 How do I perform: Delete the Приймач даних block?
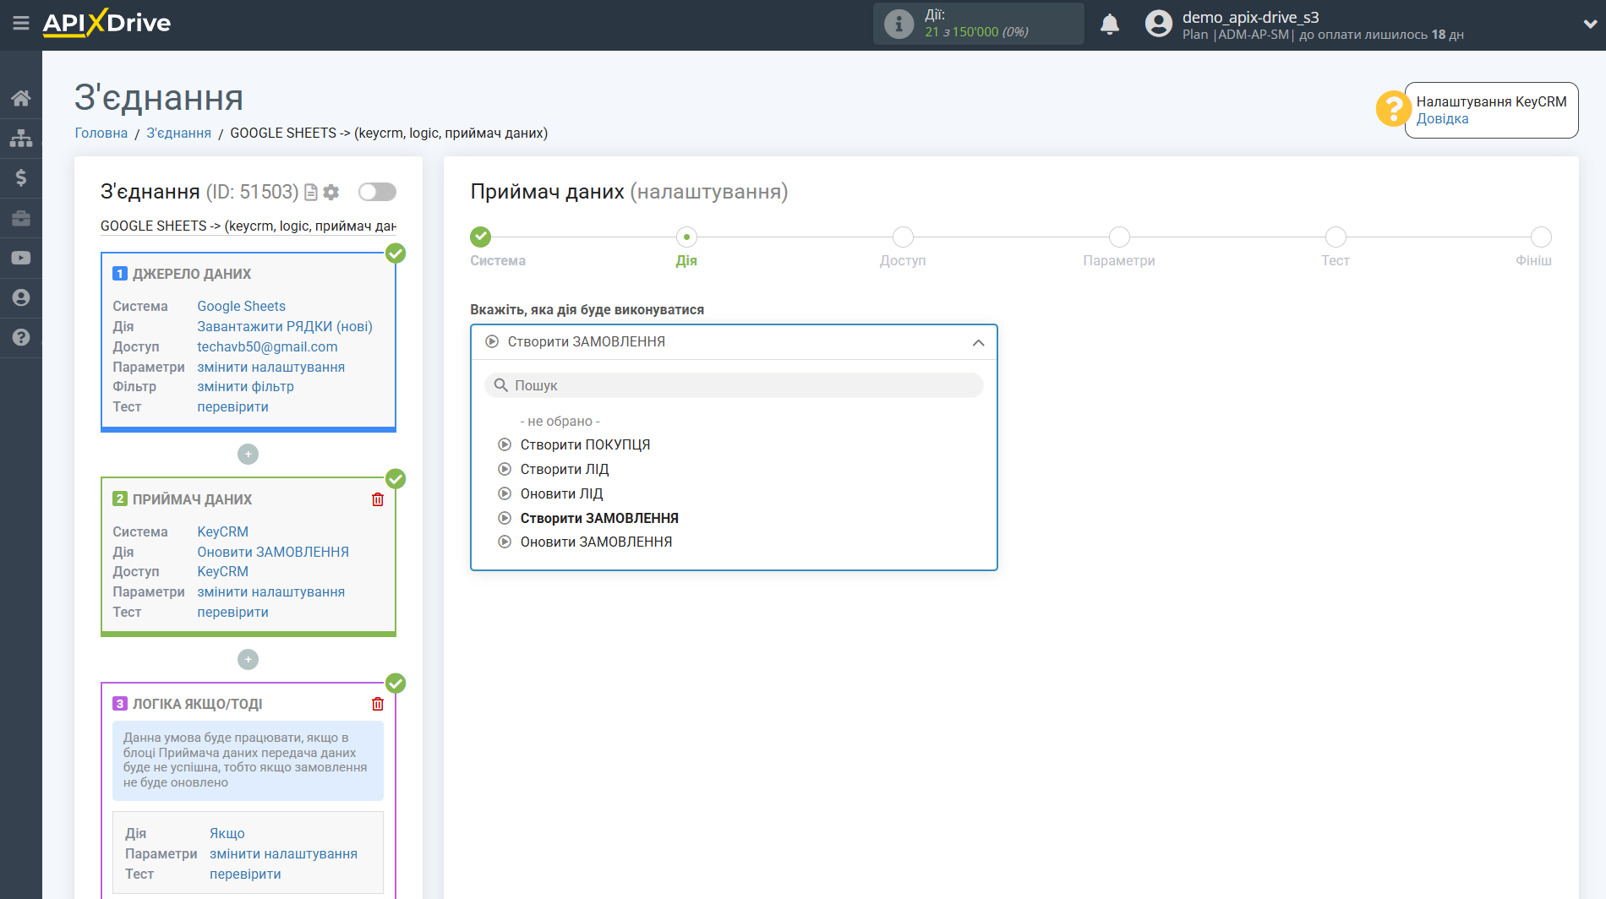point(378,499)
